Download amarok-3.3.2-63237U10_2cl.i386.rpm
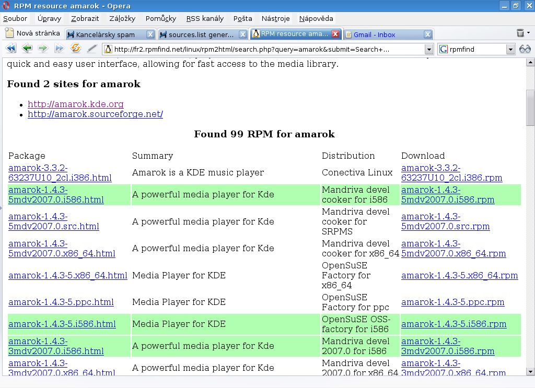Screen dimensions: 535x388 pyautogui.click(x=452, y=173)
